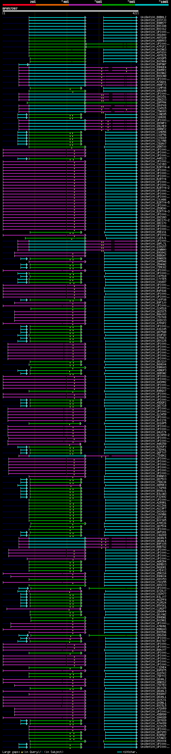
Task: Click the white query sequence ruler bar
Action: click(71, 11)
